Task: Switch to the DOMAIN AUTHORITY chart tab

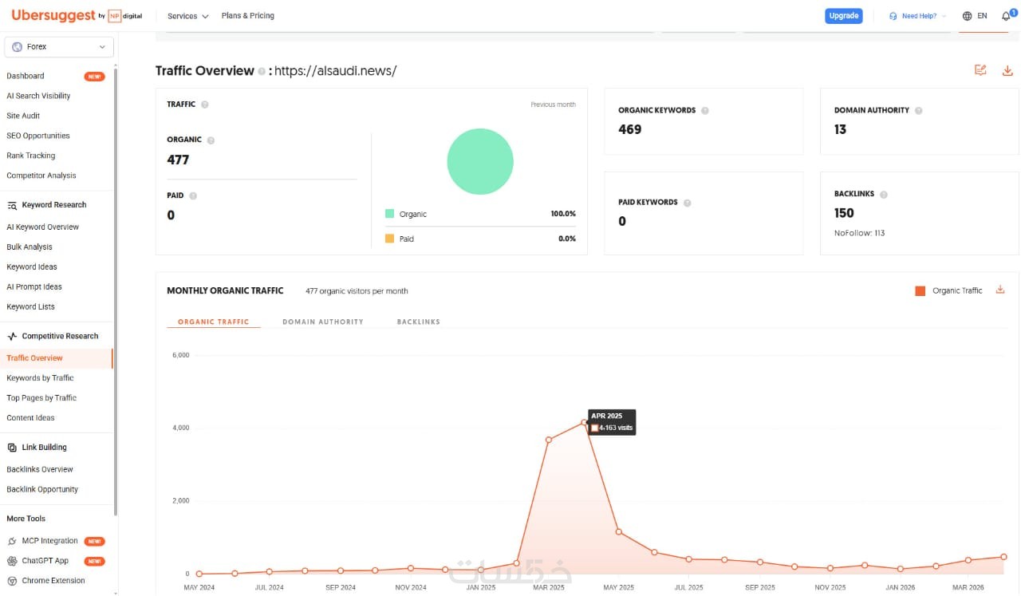Action: 323,322
